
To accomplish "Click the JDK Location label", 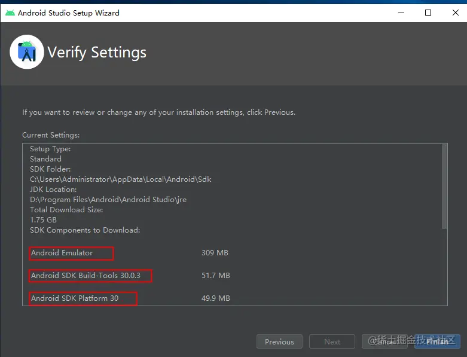I will [x=53, y=190].
